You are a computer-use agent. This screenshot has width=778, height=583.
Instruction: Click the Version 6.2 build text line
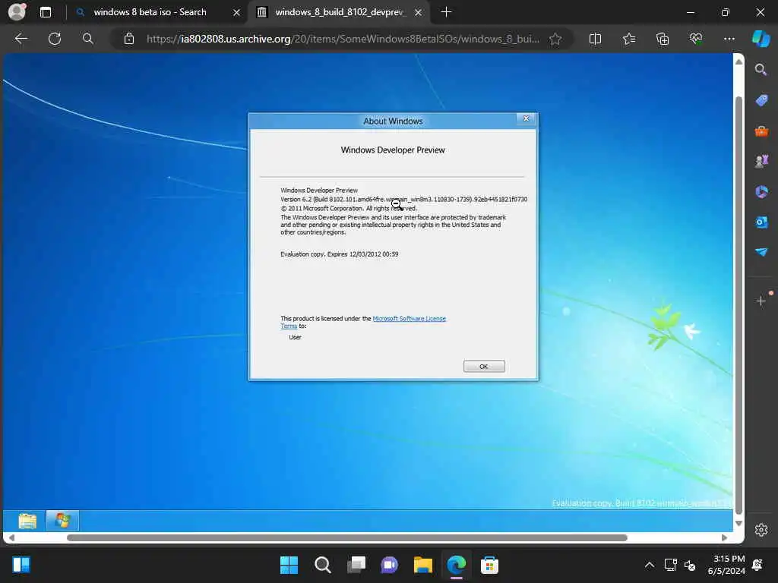[404, 200]
